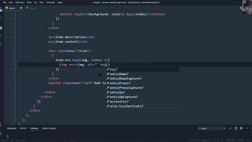
Task: Open Manage gear in activity bar
Action: 1,133
